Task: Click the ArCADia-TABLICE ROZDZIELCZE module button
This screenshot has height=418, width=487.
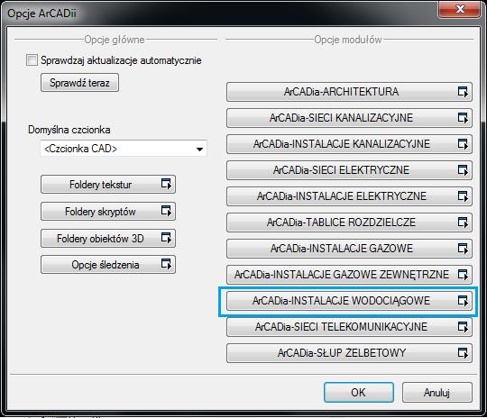Action: pyautogui.click(x=349, y=223)
